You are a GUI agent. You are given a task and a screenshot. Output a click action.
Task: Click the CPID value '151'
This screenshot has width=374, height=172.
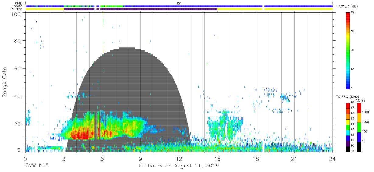(x=179, y=3)
